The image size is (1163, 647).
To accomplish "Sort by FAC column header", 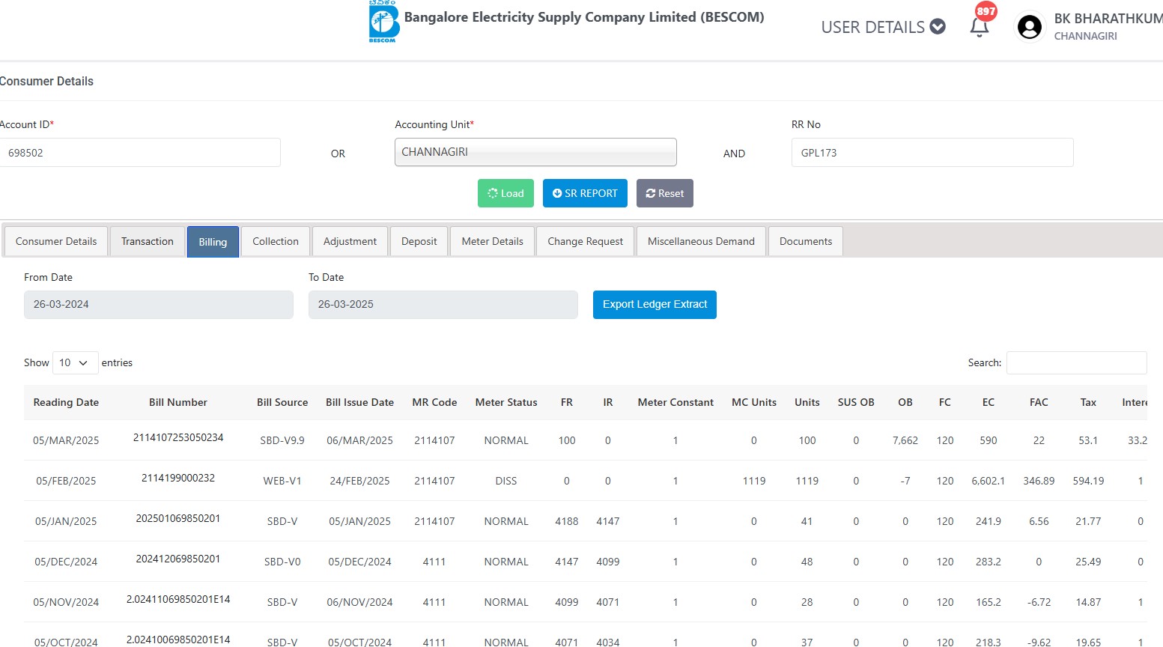I will tap(1039, 402).
